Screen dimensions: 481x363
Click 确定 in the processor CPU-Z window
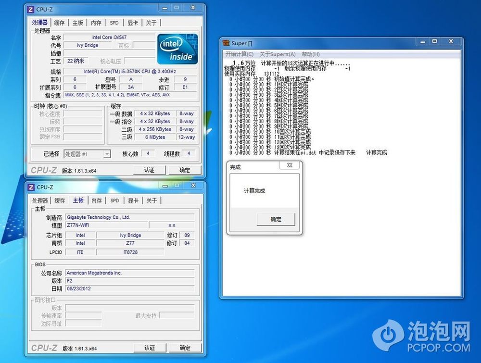pos(185,170)
